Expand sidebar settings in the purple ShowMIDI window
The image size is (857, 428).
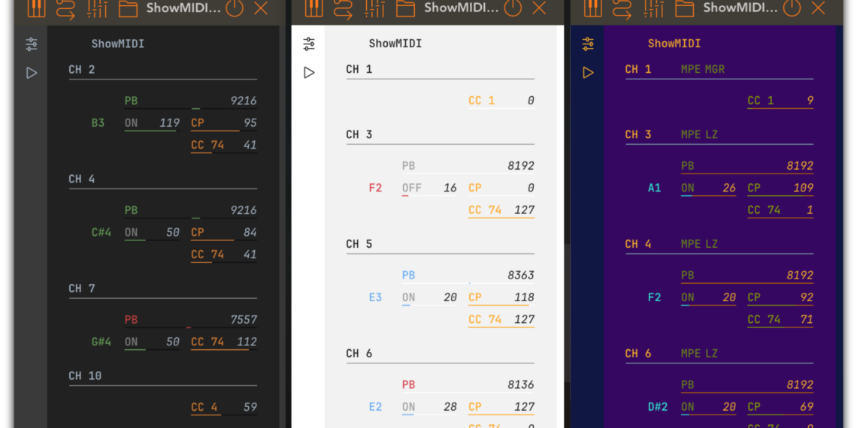coord(588,44)
